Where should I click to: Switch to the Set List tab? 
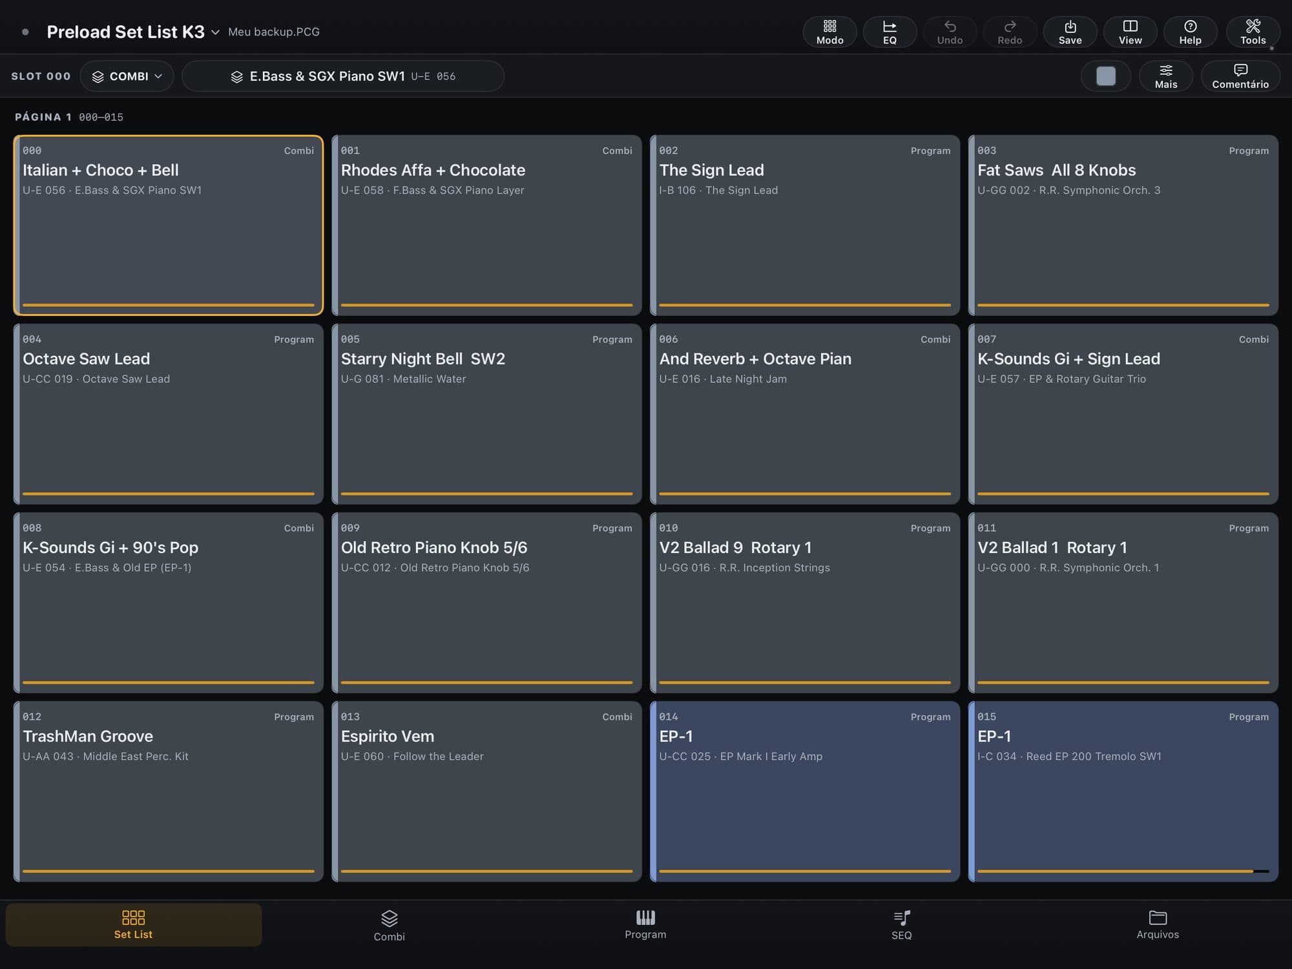pos(133,924)
